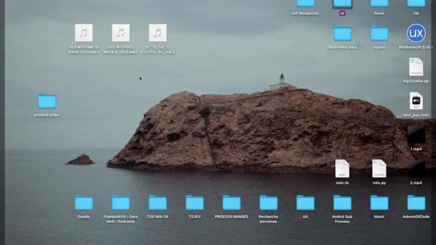Select the T2G MAI 24 folder
436x245 pixels.
[x=157, y=203]
